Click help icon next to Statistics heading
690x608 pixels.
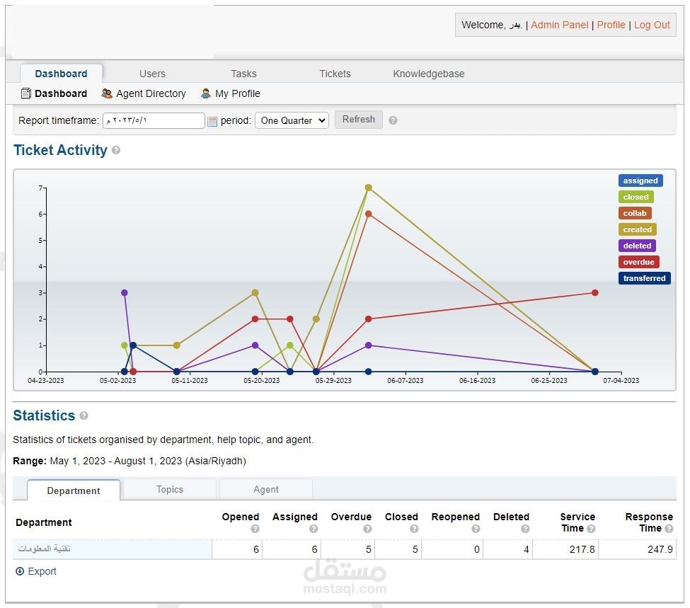coord(84,416)
